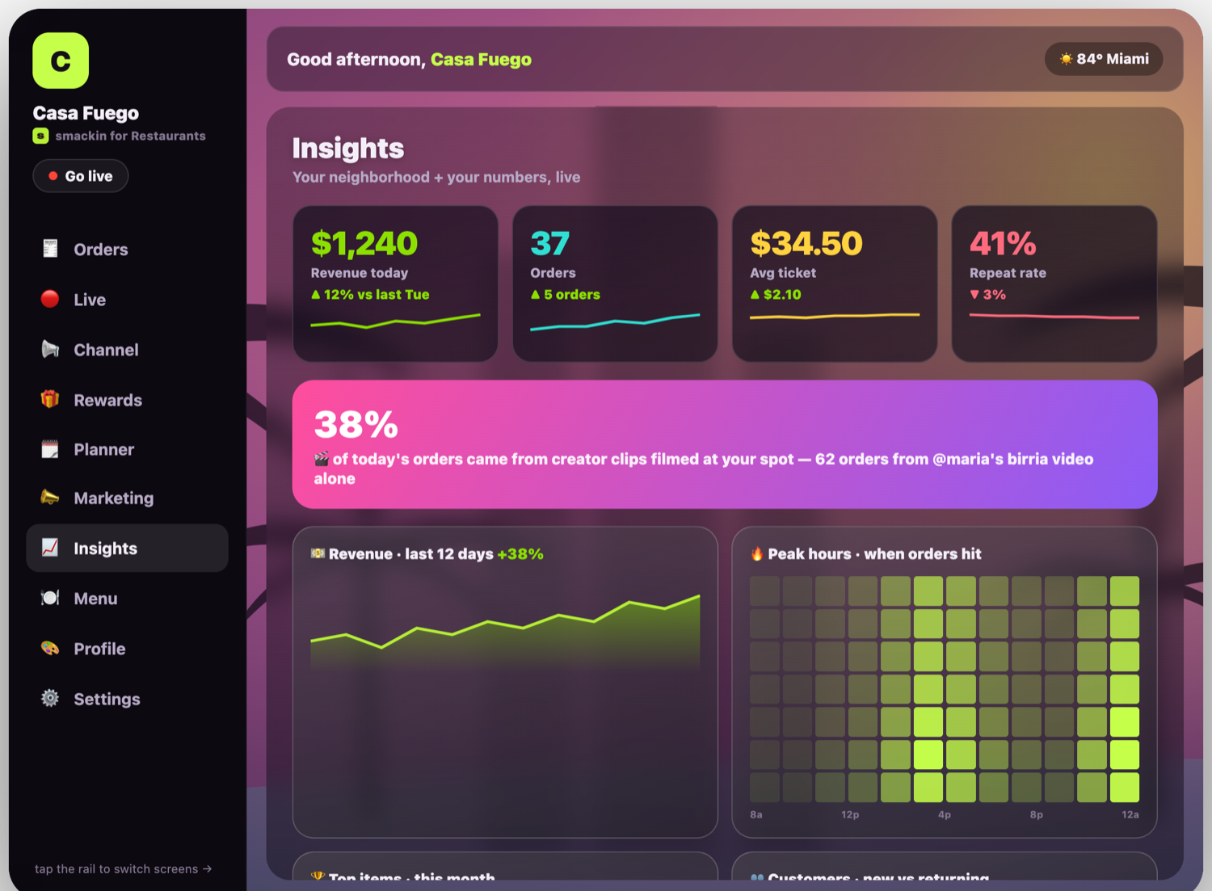Click the Live red circle icon

50,299
